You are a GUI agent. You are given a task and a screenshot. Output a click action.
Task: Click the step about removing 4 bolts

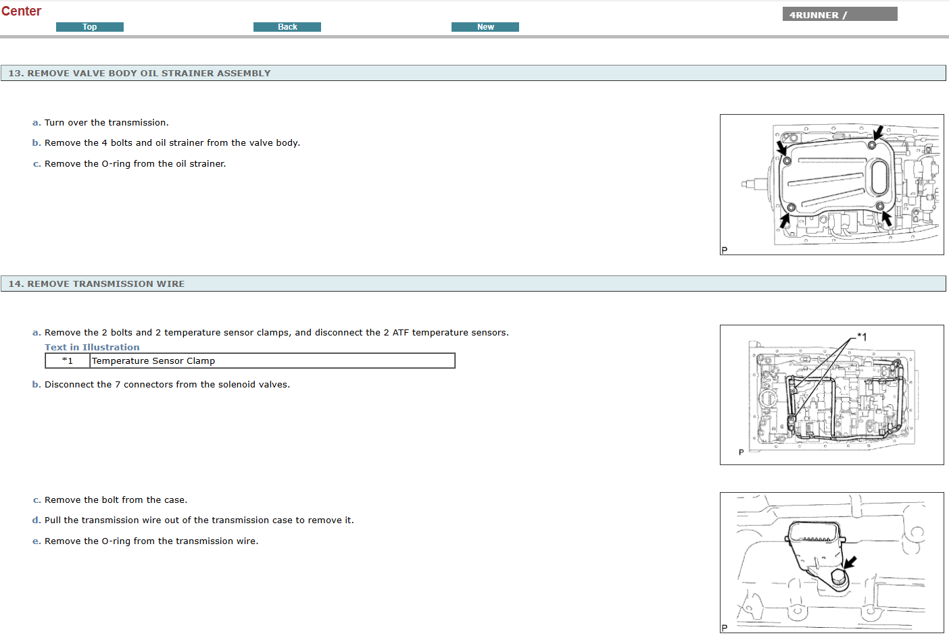click(172, 143)
